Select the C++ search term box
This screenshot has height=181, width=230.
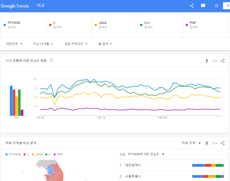(x=160, y=25)
